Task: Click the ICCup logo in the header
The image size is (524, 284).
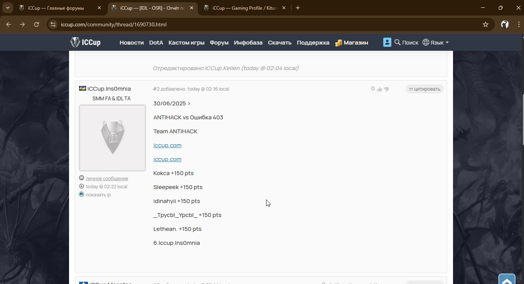Action: (85, 42)
